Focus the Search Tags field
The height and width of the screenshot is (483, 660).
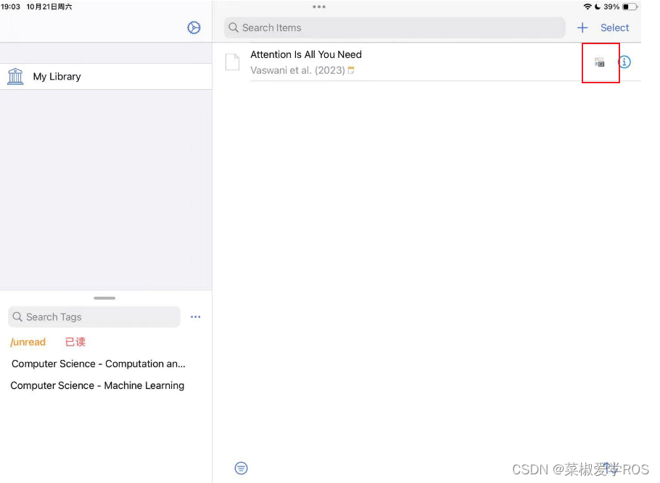click(94, 317)
